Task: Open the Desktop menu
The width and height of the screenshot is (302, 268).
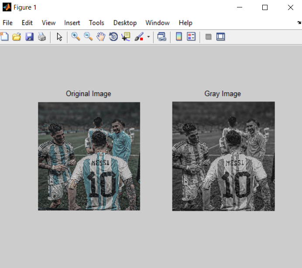Action: click(x=125, y=23)
